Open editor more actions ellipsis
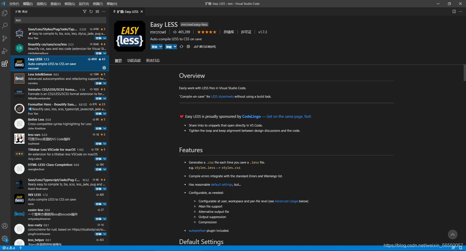The height and width of the screenshot is (251, 466). (x=460, y=12)
